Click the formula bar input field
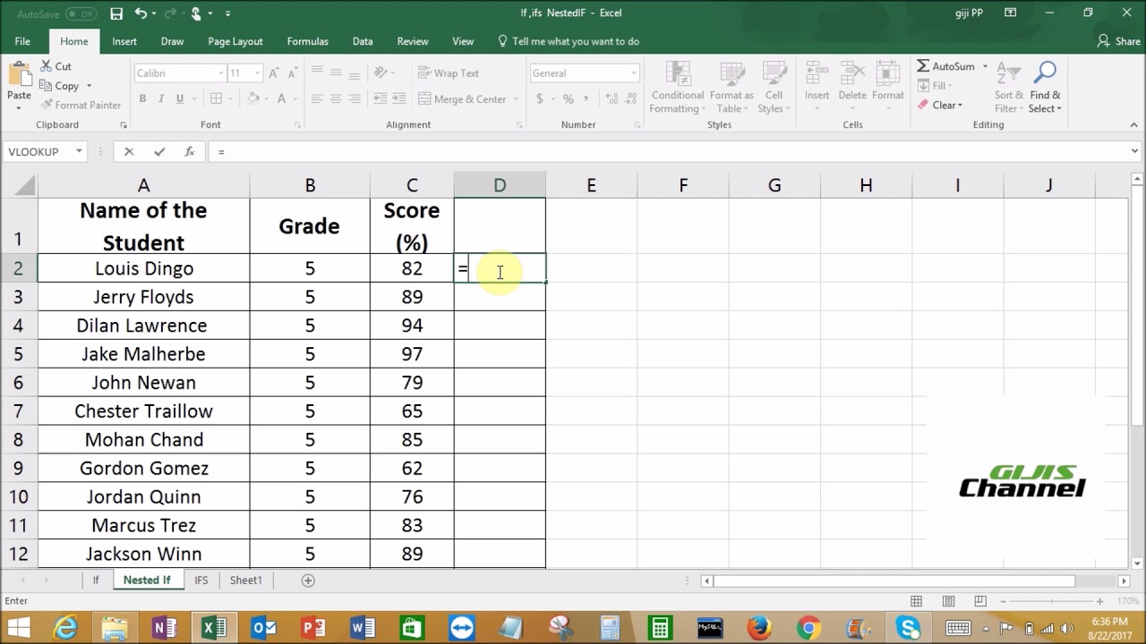This screenshot has height=644, width=1146. click(667, 152)
